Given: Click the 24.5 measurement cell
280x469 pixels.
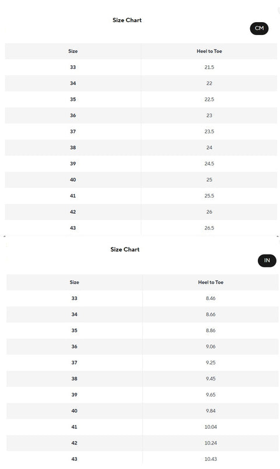Looking at the screenshot, I should point(209,164).
